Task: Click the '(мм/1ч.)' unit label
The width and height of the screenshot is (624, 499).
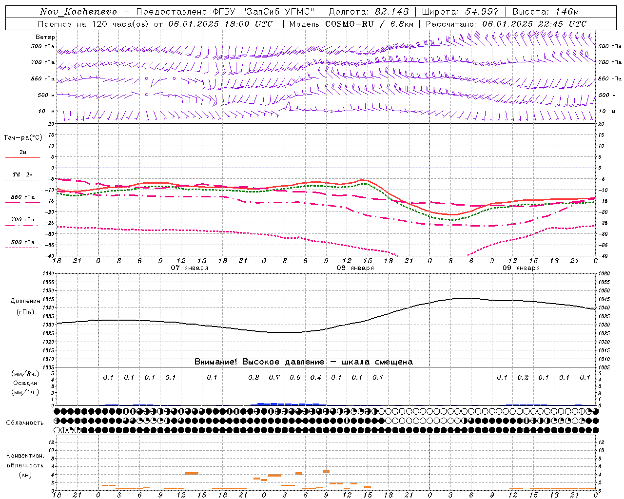Action: coord(25,392)
